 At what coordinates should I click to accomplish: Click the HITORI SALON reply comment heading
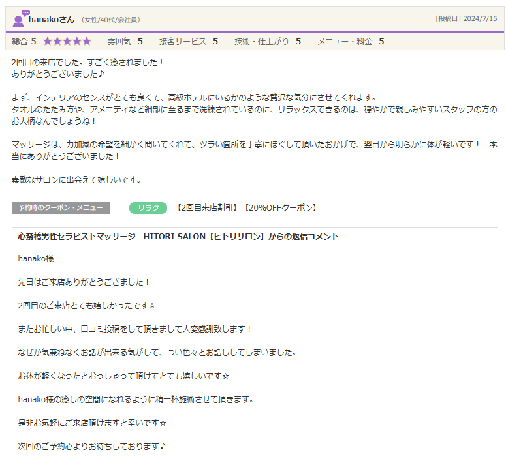tap(178, 237)
